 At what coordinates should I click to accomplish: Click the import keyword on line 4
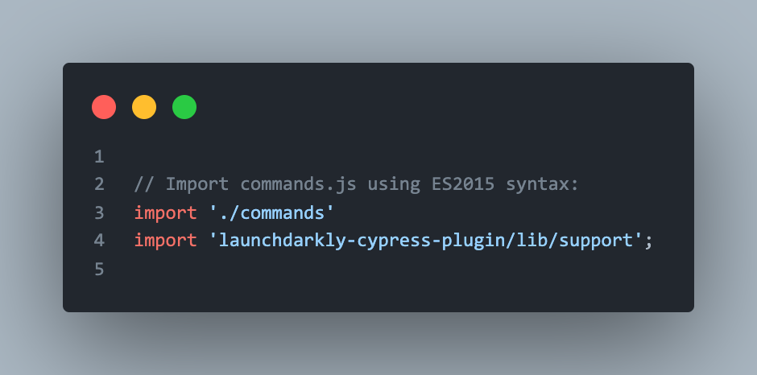click(x=166, y=241)
